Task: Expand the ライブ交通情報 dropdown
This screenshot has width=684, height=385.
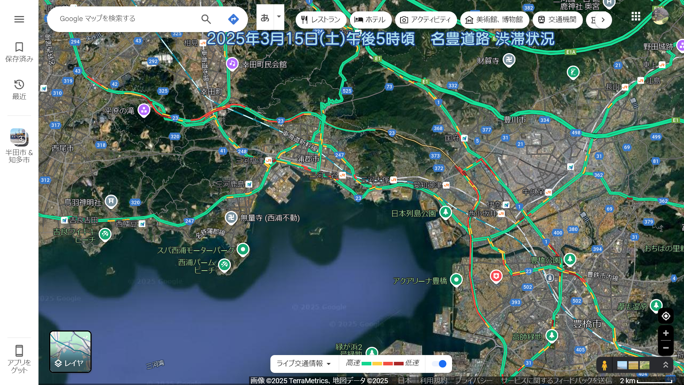Action: 304,364
